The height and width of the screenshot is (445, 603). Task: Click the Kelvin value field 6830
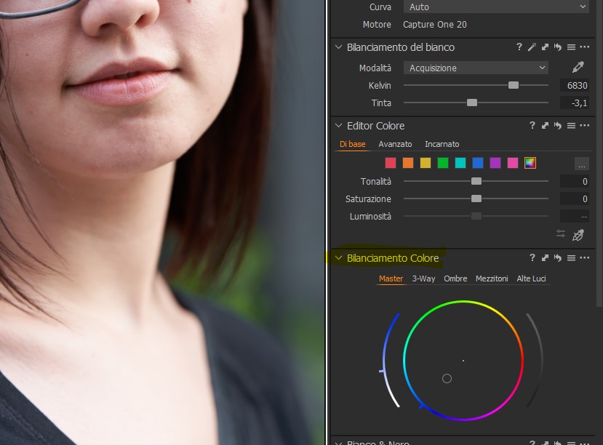[x=575, y=85]
